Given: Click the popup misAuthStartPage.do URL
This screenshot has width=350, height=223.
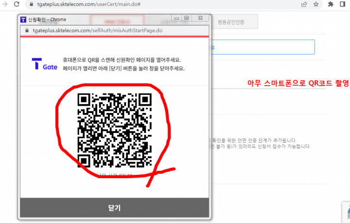Looking at the screenshot, I should (98, 30).
